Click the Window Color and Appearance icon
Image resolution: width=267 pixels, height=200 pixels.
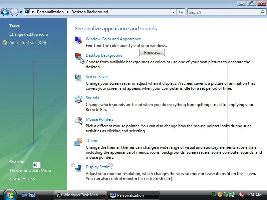tap(78, 40)
